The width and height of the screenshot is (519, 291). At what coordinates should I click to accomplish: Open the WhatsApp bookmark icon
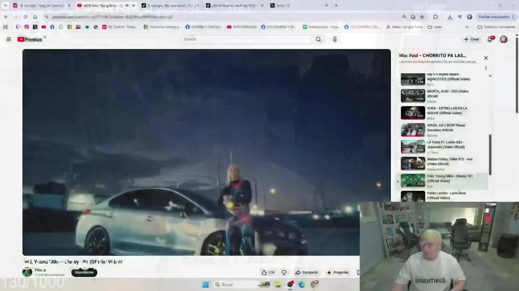tap(61, 27)
